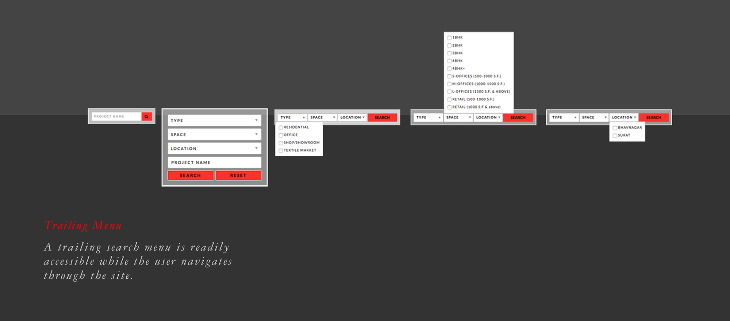
Task: Open the LOCATION dropdown in the vertical search panel
Action: 215,148
